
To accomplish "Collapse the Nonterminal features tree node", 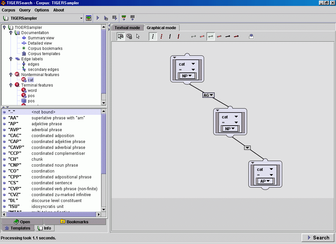I will (11, 74).
